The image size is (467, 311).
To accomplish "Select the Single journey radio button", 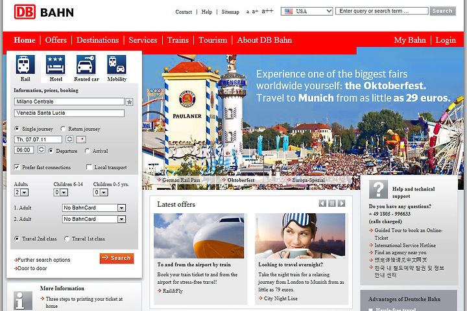I will [x=17, y=129].
